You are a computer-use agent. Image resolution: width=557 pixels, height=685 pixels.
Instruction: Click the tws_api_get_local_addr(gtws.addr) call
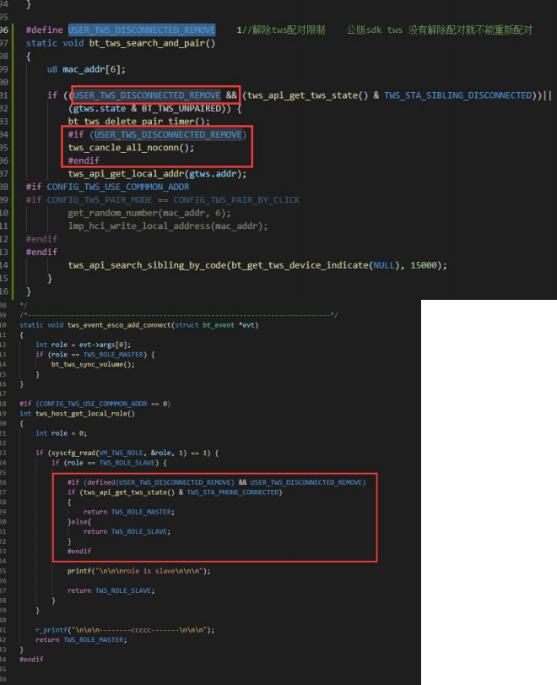(157, 174)
